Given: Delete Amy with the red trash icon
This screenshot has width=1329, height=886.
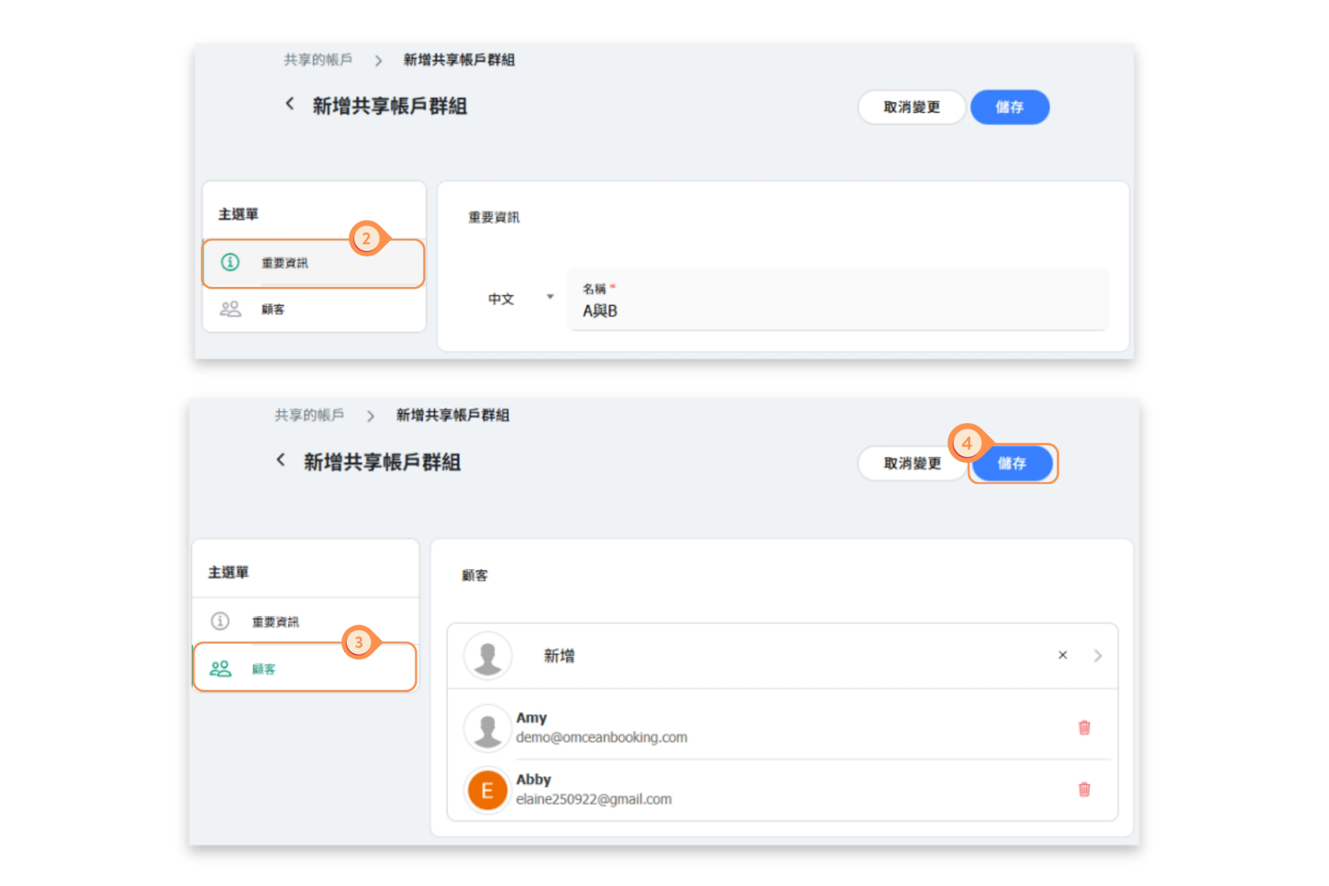Looking at the screenshot, I should point(1084,728).
